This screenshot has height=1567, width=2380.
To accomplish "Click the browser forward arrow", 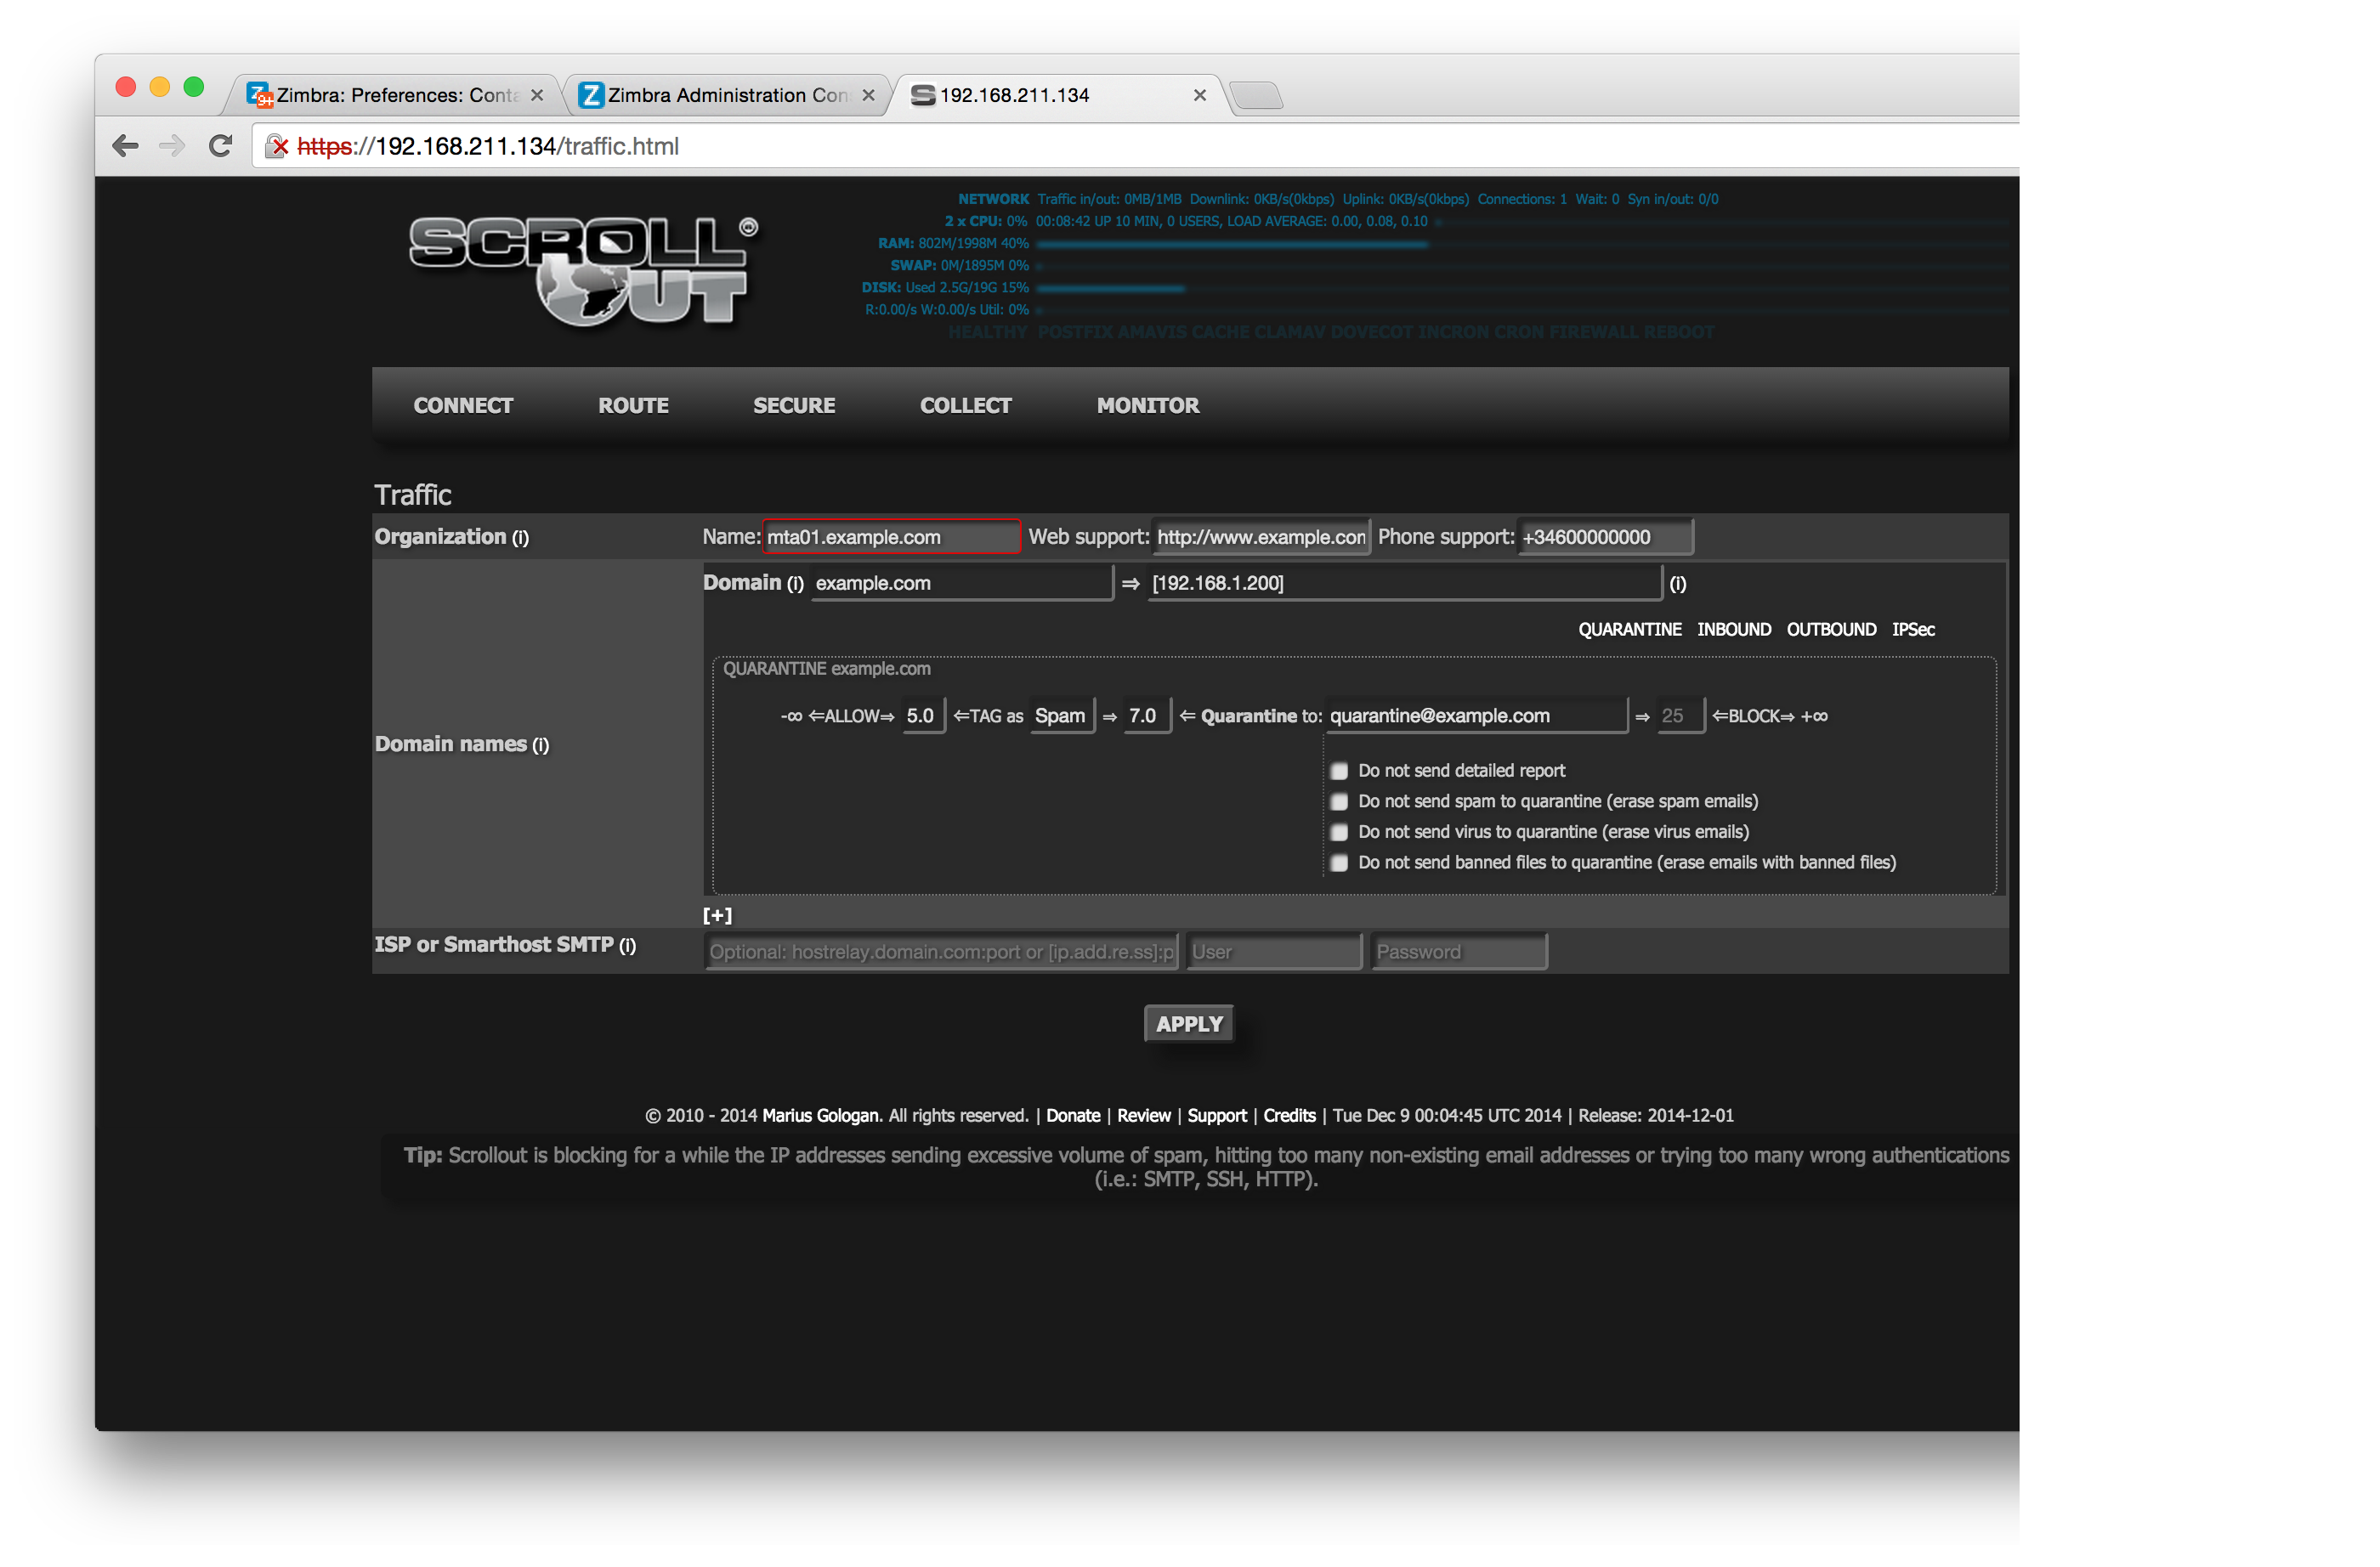I will 172,146.
